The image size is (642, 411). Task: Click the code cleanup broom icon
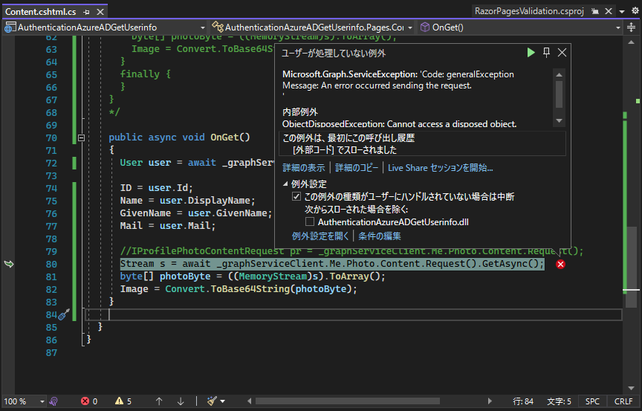coord(212,401)
